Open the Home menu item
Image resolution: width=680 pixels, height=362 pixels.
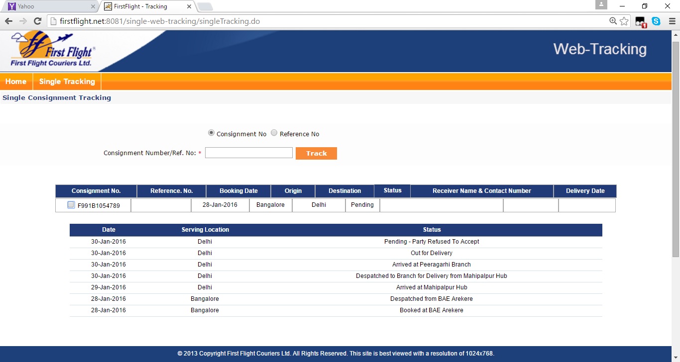pos(16,82)
